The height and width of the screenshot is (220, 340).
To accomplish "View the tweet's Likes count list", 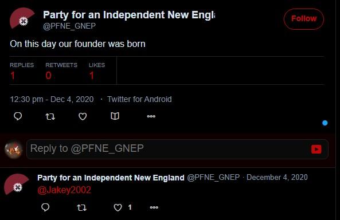I will tap(97, 72).
